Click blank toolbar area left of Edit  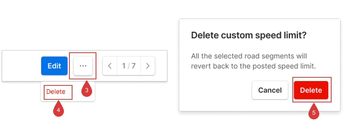(21, 66)
